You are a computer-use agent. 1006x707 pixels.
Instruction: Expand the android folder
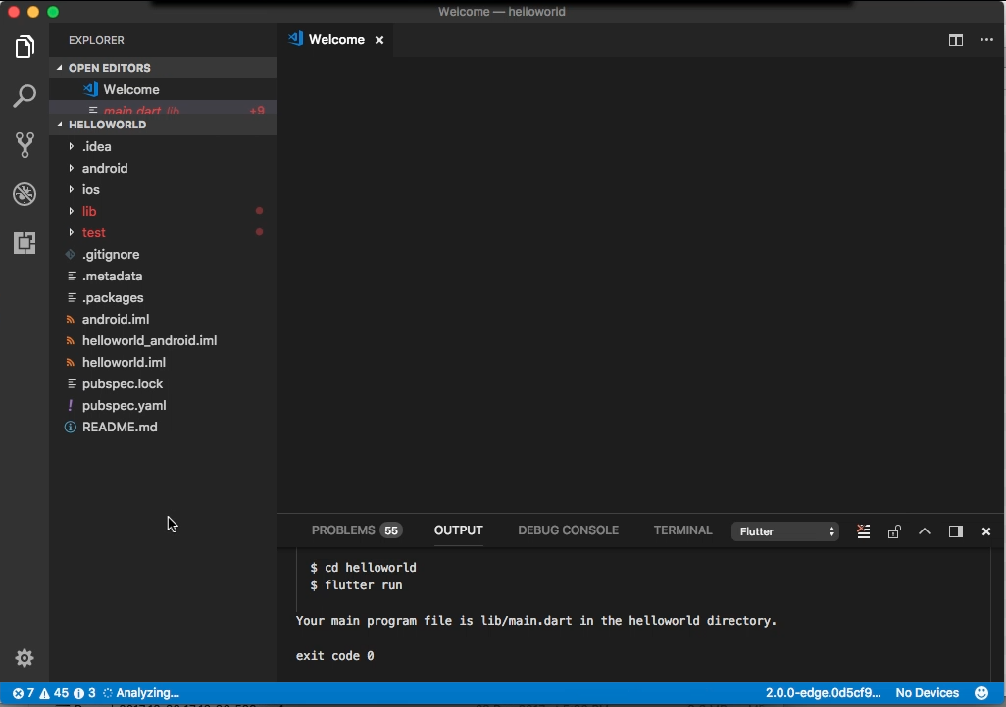coord(163,168)
